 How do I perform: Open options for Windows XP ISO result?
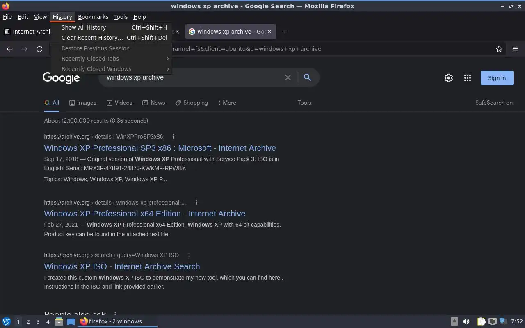coord(189,255)
